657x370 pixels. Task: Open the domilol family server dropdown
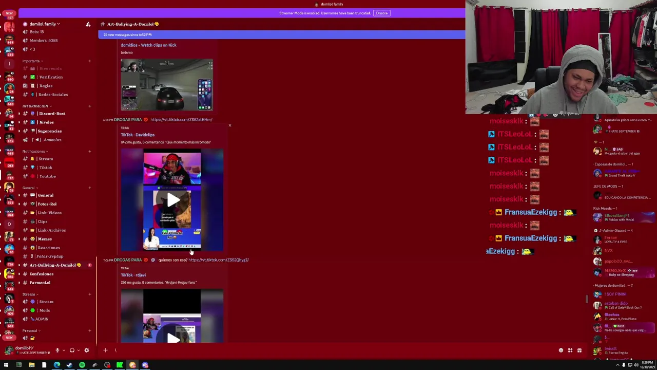44,24
